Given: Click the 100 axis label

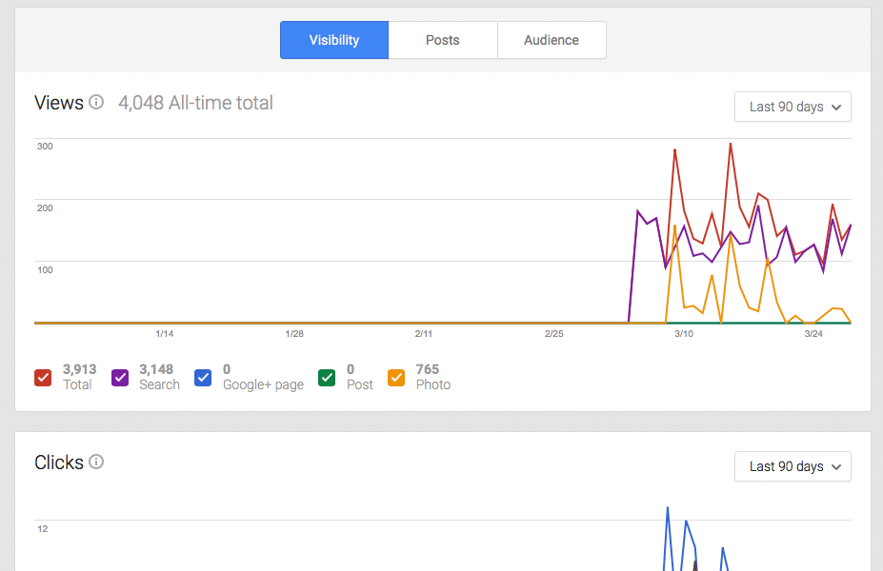Looking at the screenshot, I should click(45, 270).
